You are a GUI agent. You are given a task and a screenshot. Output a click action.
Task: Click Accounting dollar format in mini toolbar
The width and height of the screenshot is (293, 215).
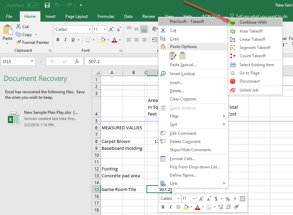216,199
